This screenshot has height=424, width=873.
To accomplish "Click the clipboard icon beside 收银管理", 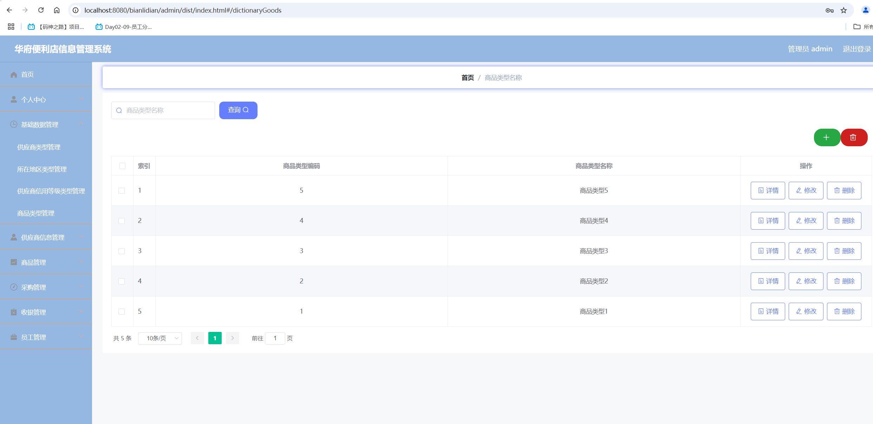I will (x=14, y=312).
